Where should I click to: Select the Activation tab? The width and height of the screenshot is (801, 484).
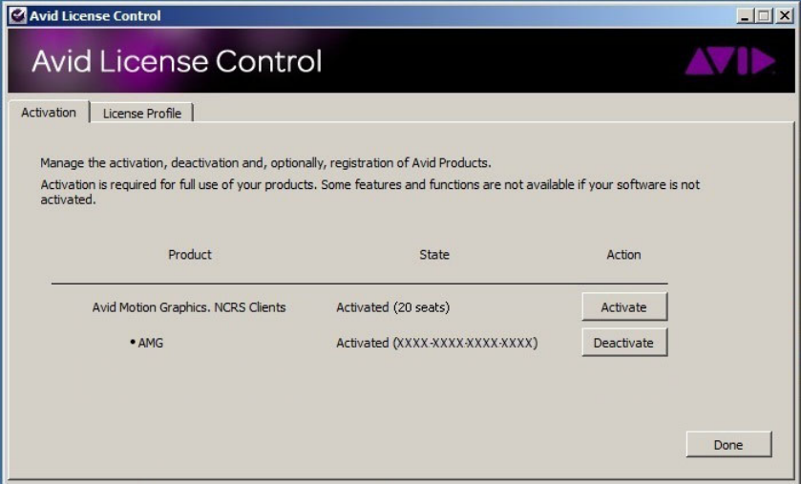49,112
